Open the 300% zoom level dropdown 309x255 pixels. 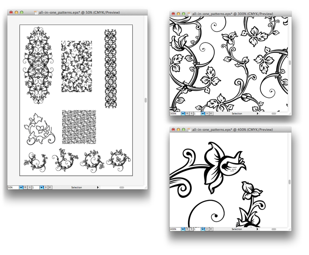183,114
